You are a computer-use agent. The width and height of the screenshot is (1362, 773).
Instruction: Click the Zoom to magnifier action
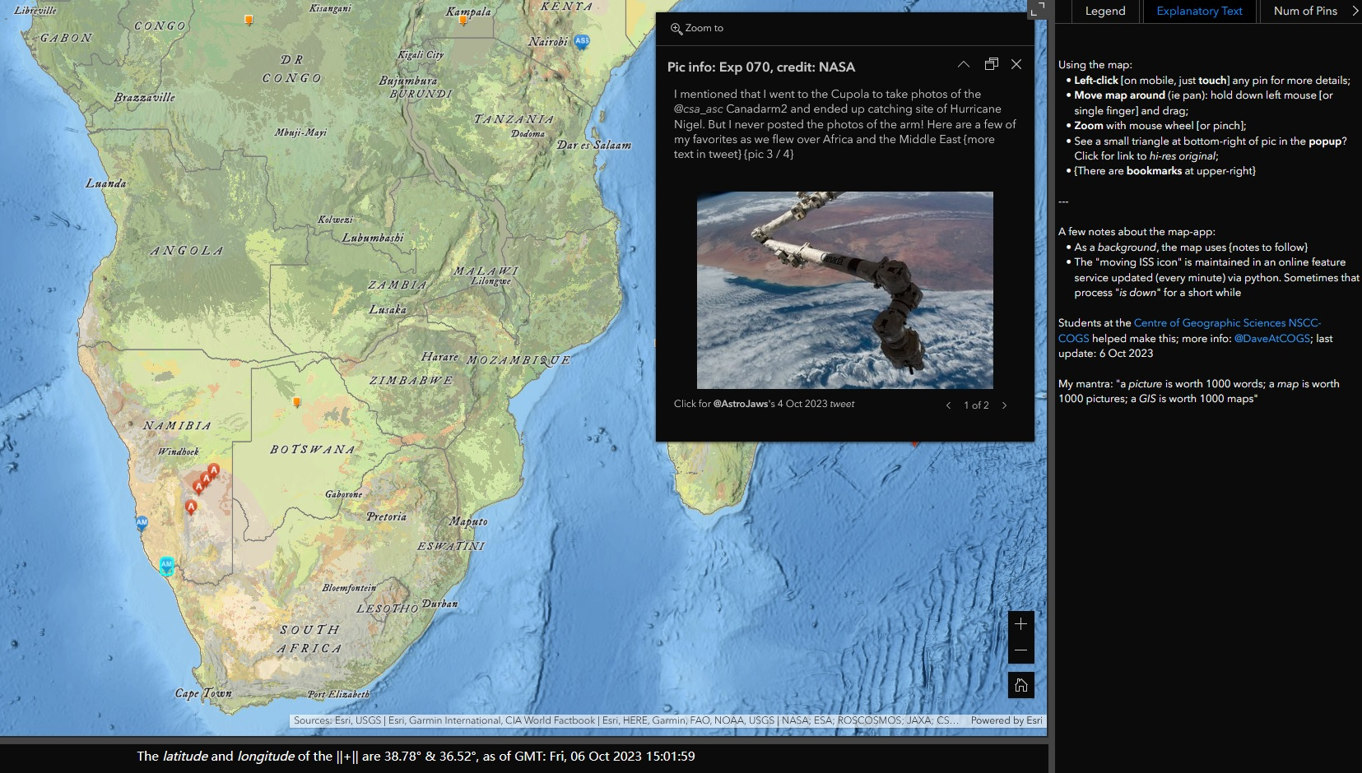tap(697, 28)
